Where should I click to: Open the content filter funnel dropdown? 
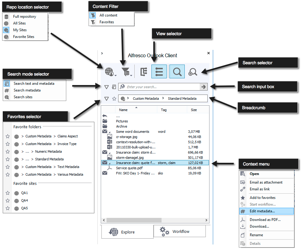126,72
